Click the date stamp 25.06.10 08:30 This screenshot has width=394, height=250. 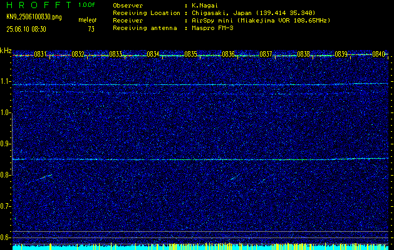26,29
